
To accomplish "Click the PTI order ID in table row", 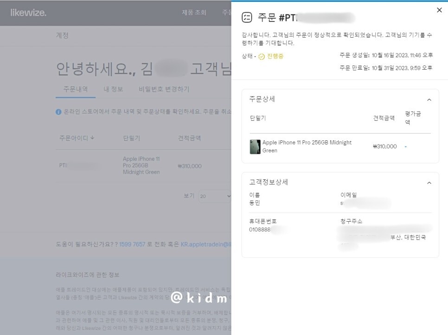I will [63, 165].
